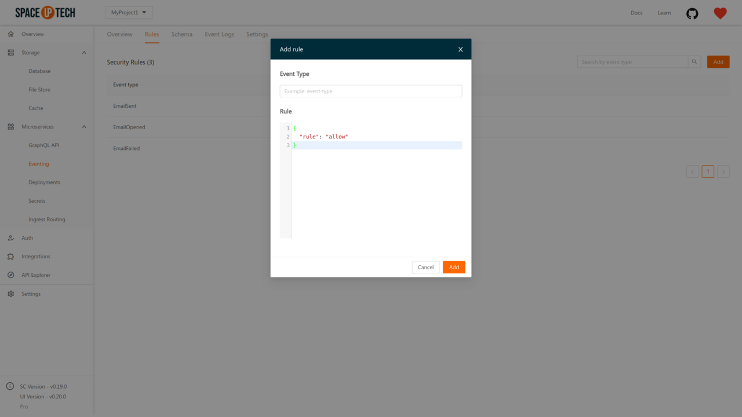
Task: Click the Auth user icon
Action: tap(10, 238)
